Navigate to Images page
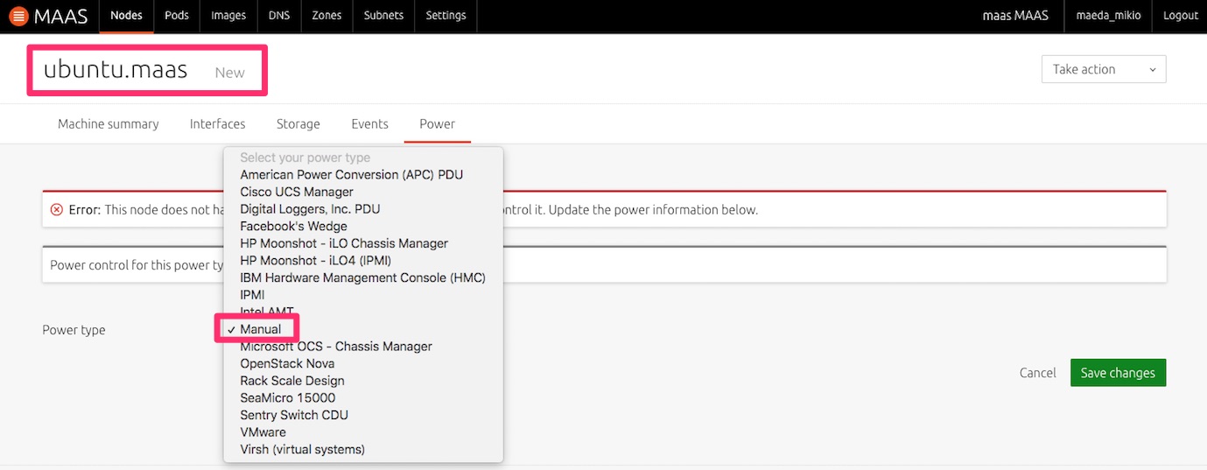1207x470 pixels. (x=228, y=16)
